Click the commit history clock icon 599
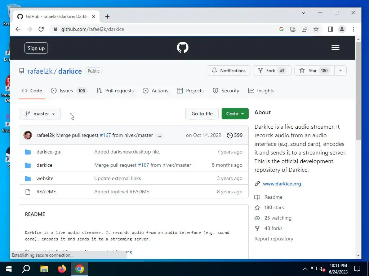 click(x=234, y=135)
